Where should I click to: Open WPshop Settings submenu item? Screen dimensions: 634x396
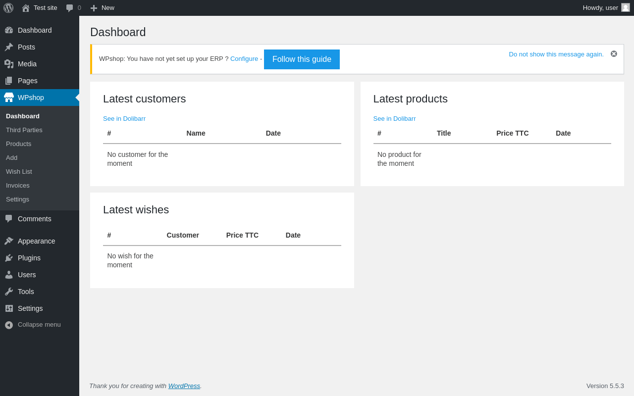17,199
